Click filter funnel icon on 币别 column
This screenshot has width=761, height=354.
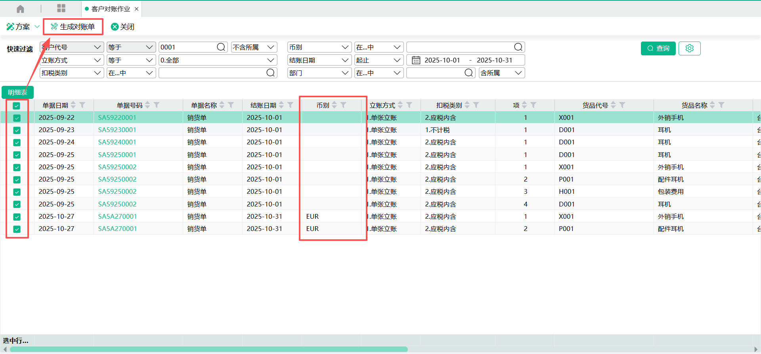[344, 105]
